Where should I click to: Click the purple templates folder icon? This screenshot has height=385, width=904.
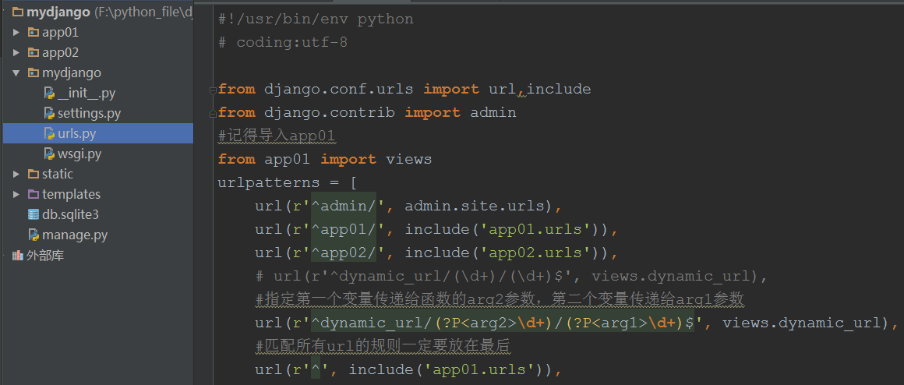pos(34,194)
